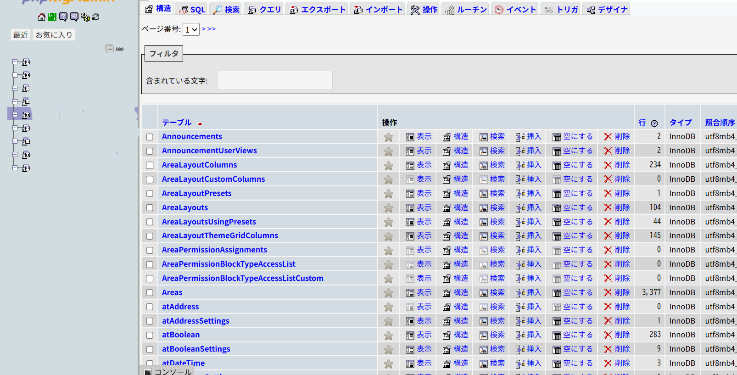The width and height of the screenshot is (737, 375).
Task: Switch to the エクスポート tab
Action: (x=318, y=9)
